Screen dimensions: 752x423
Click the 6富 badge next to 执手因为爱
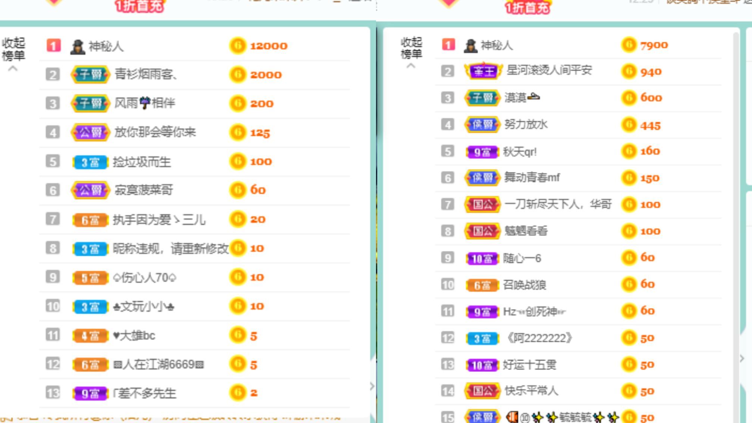90,220
